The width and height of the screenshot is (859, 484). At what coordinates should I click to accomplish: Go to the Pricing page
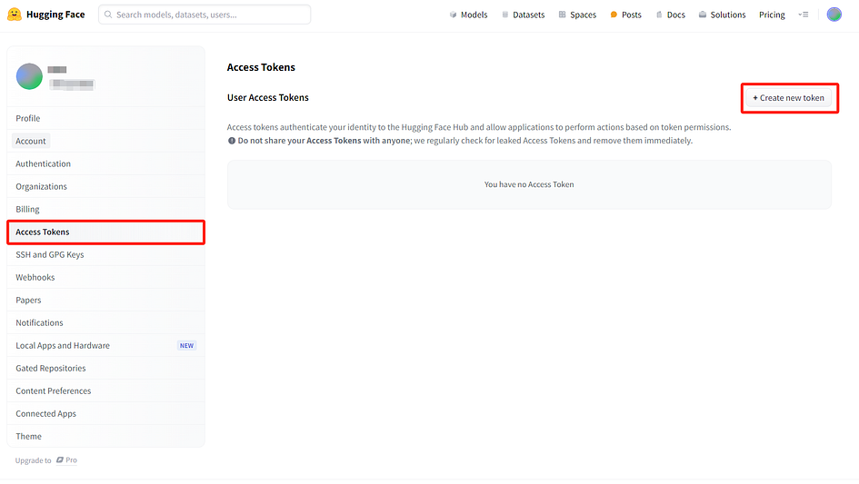pos(772,15)
